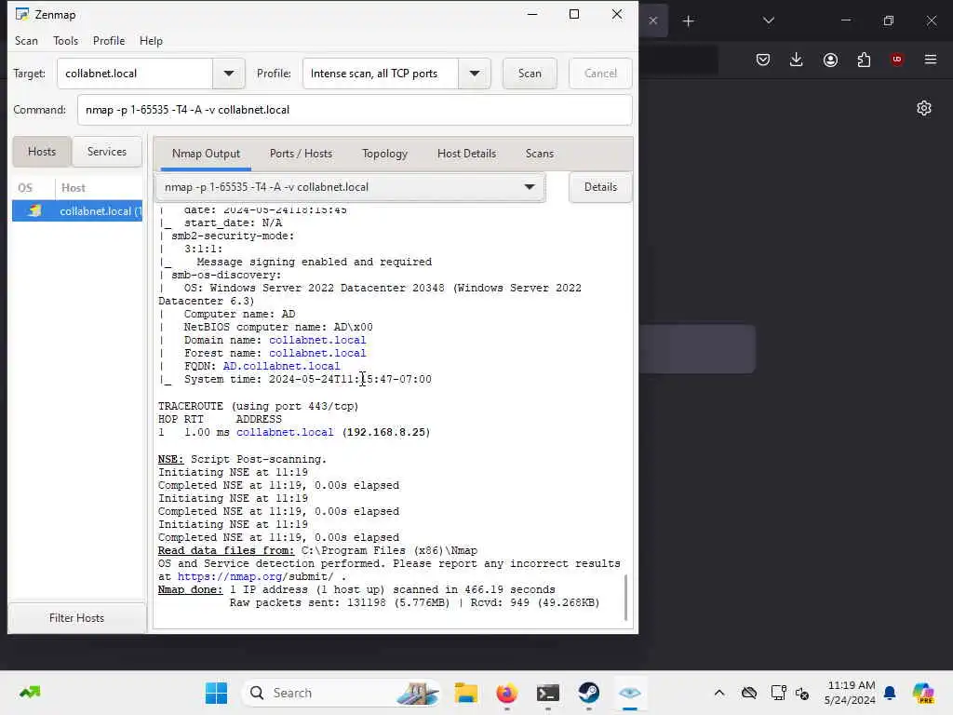The image size is (953, 715).
Task: Click the output pane vertical scrollbar
Action: 625,597
